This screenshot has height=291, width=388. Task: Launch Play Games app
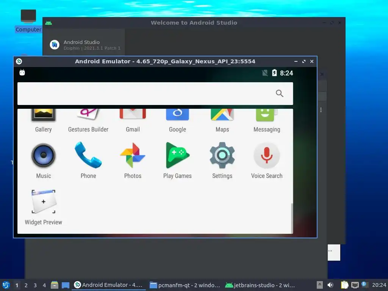[177, 160]
